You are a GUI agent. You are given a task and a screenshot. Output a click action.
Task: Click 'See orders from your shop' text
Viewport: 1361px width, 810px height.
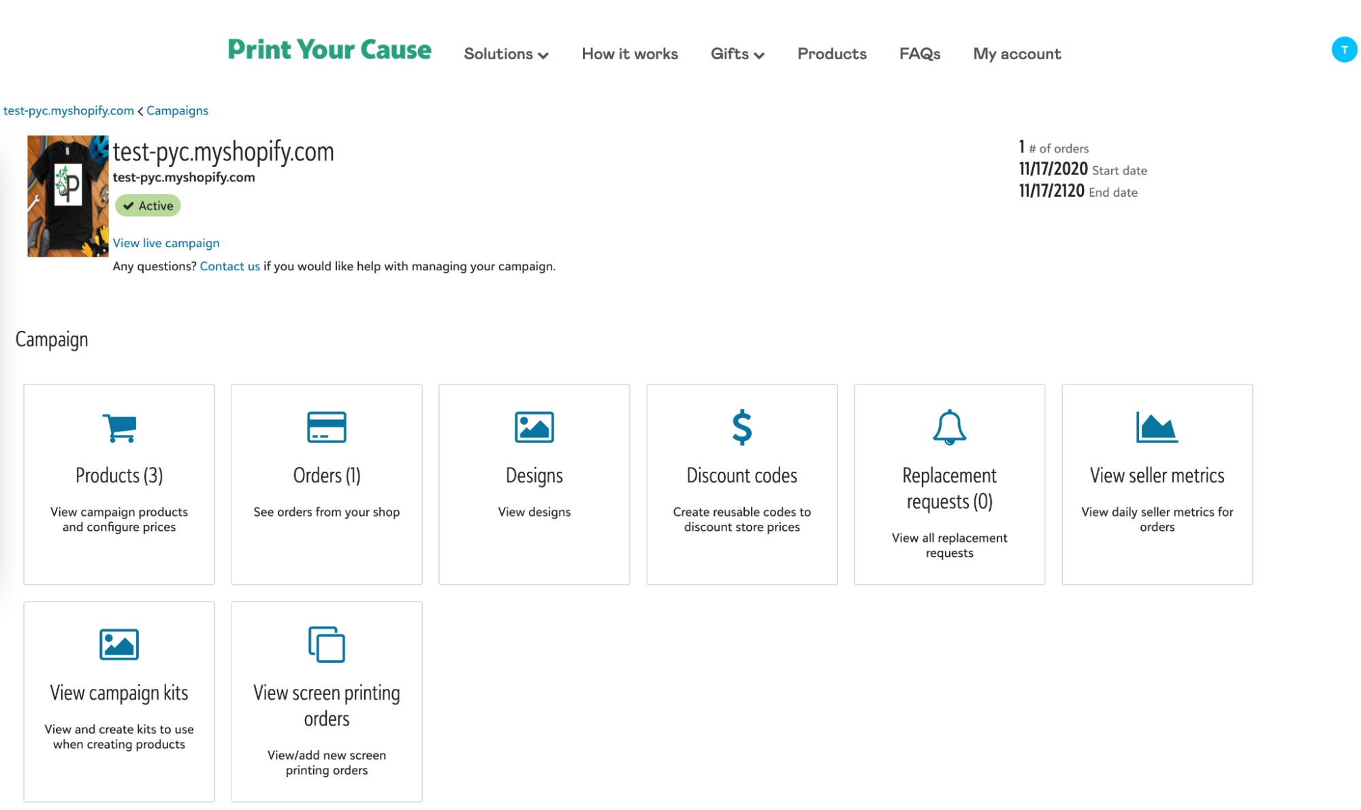tap(327, 512)
